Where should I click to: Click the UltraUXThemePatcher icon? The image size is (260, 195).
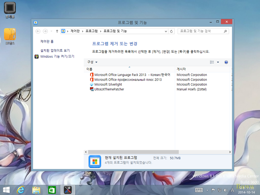92,89
